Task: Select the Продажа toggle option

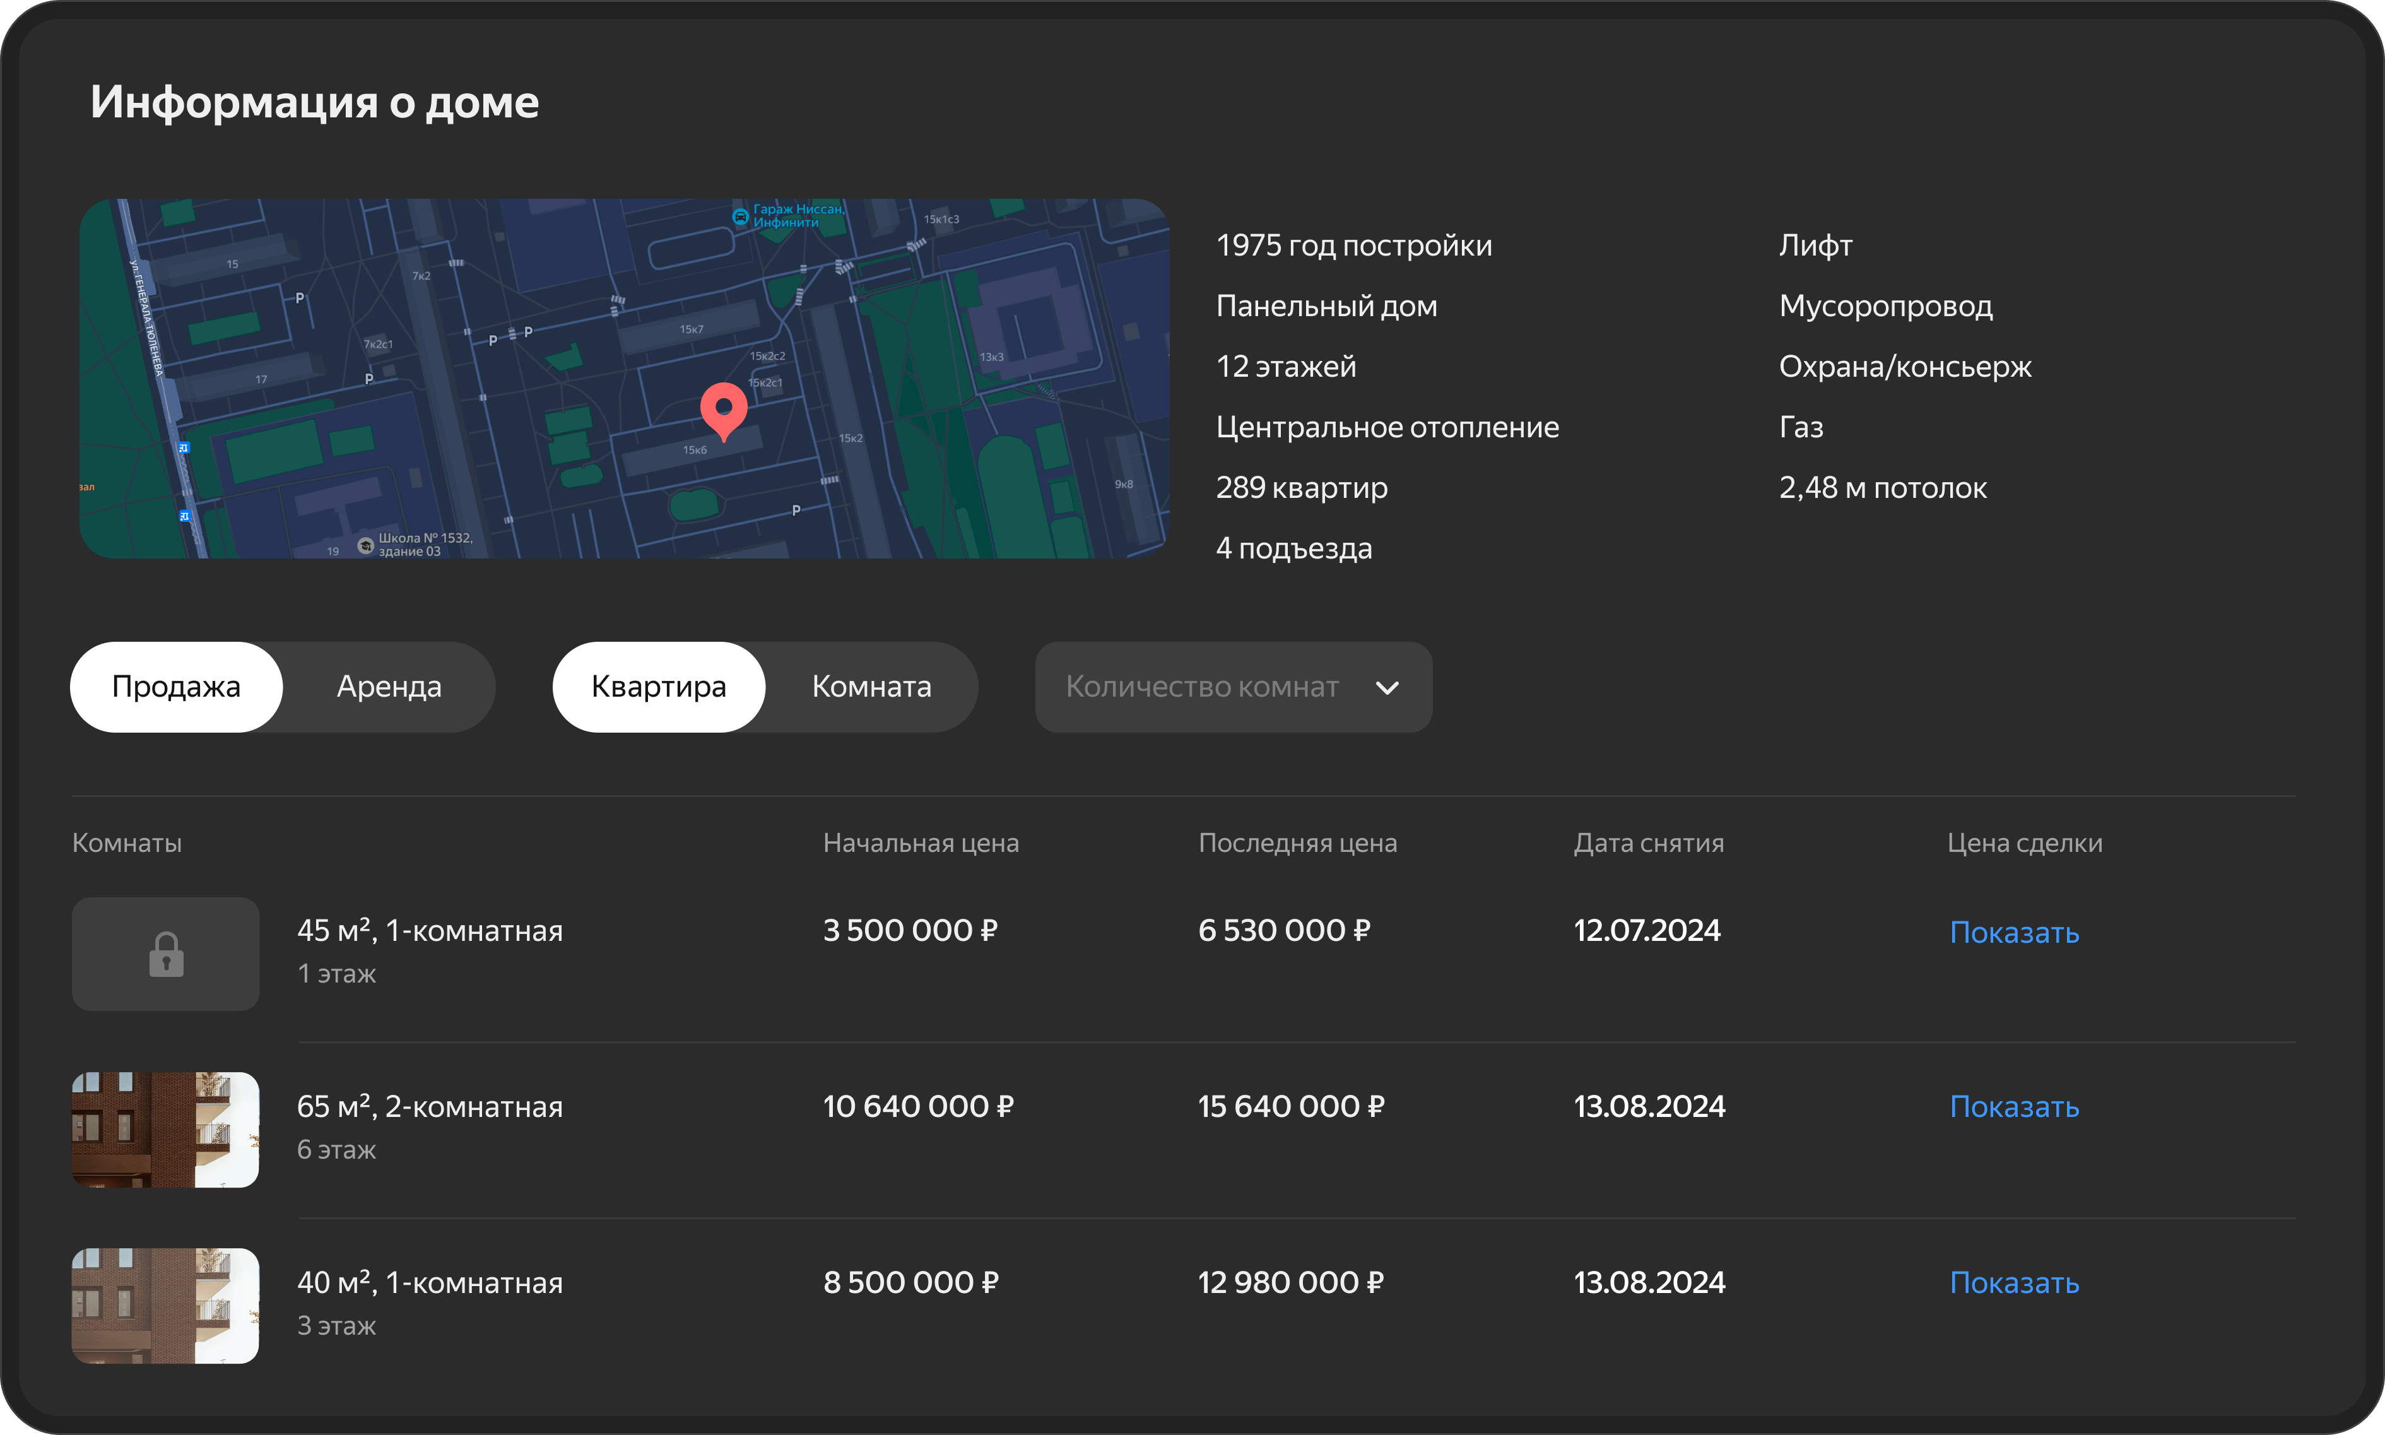Action: coord(176,687)
